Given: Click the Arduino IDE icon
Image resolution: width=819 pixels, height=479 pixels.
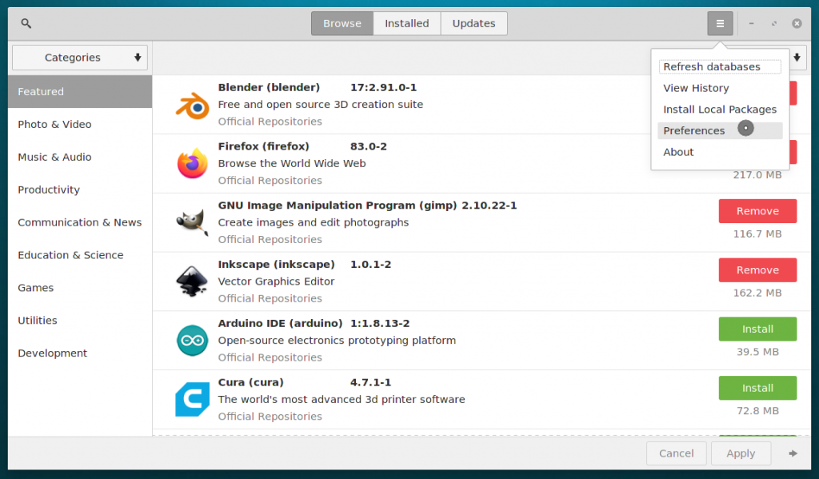Looking at the screenshot, I should [x=192, y=341].
